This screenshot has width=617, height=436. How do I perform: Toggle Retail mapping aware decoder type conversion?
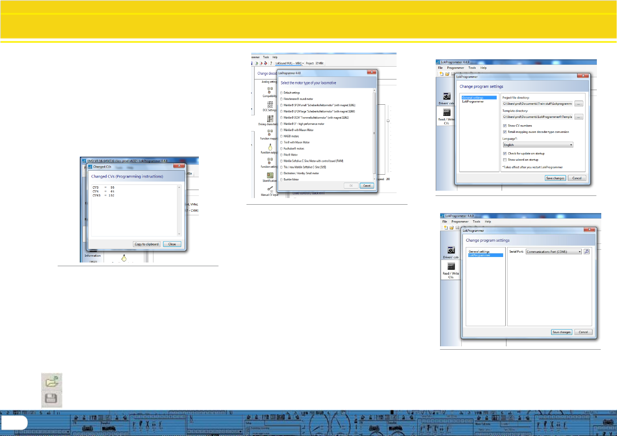coord(505,132)
